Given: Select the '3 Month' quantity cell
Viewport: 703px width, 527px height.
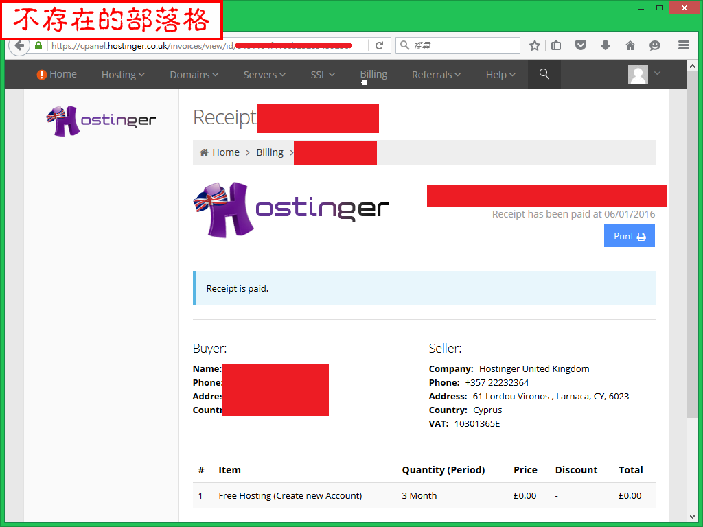Looking at the screenshot, I should tap(419, 495).
